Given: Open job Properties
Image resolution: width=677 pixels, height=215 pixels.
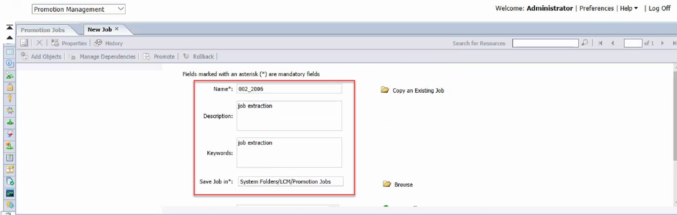Looking at the screenshot, I should [x=69, y=43].
